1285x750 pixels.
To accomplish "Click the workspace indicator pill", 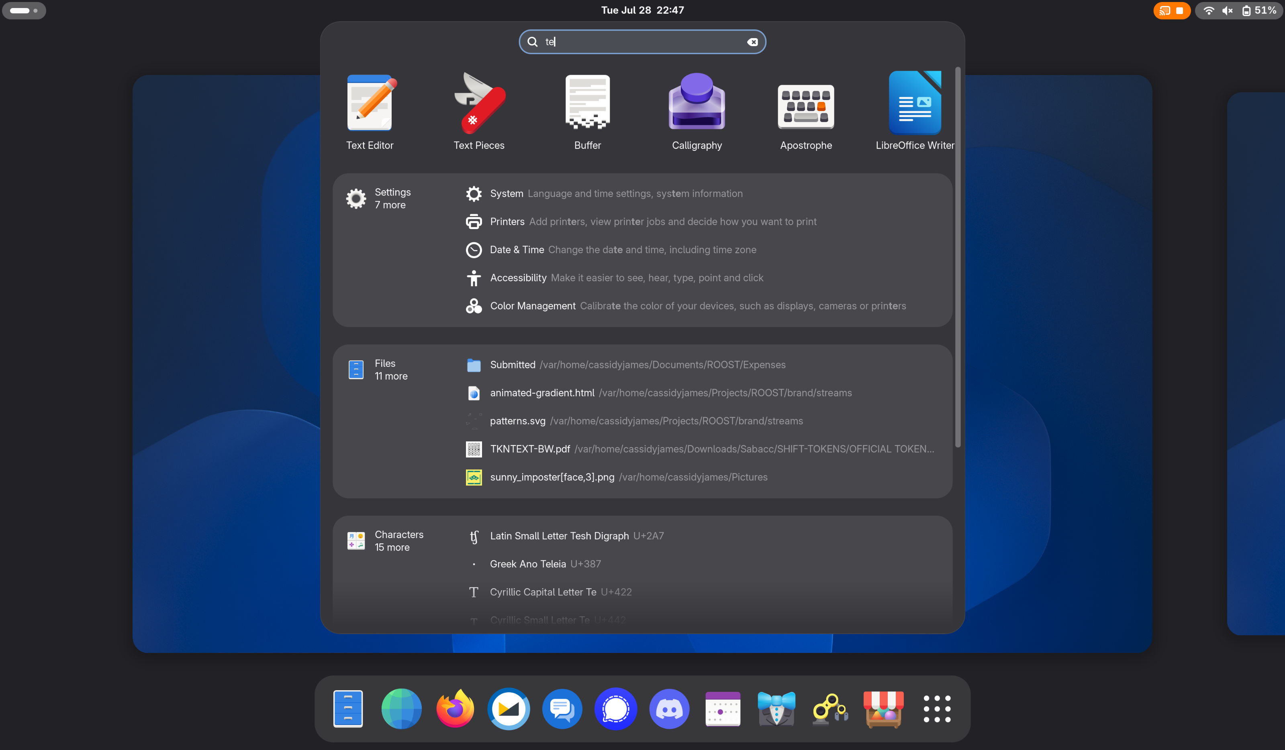I will coord(24,10).
